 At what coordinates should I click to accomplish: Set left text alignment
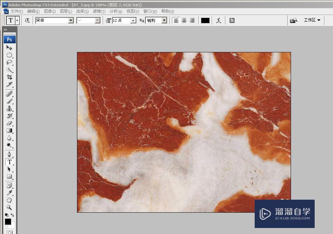point(176,20)
